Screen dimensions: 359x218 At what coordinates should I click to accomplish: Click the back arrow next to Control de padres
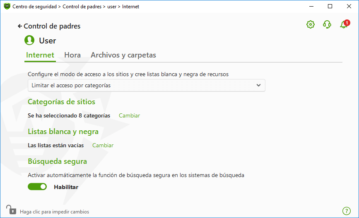[x=20, y=26]
